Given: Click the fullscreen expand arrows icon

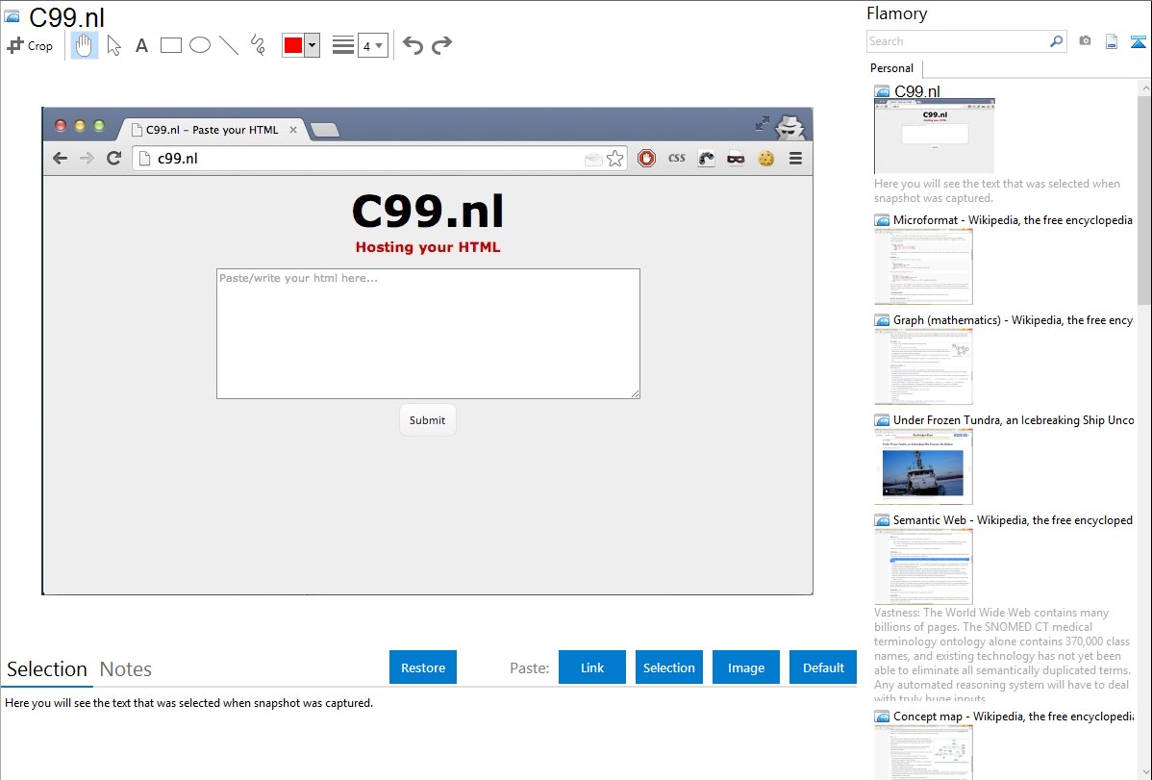Looking at the screenshot, I should click(x=763, y=123).
